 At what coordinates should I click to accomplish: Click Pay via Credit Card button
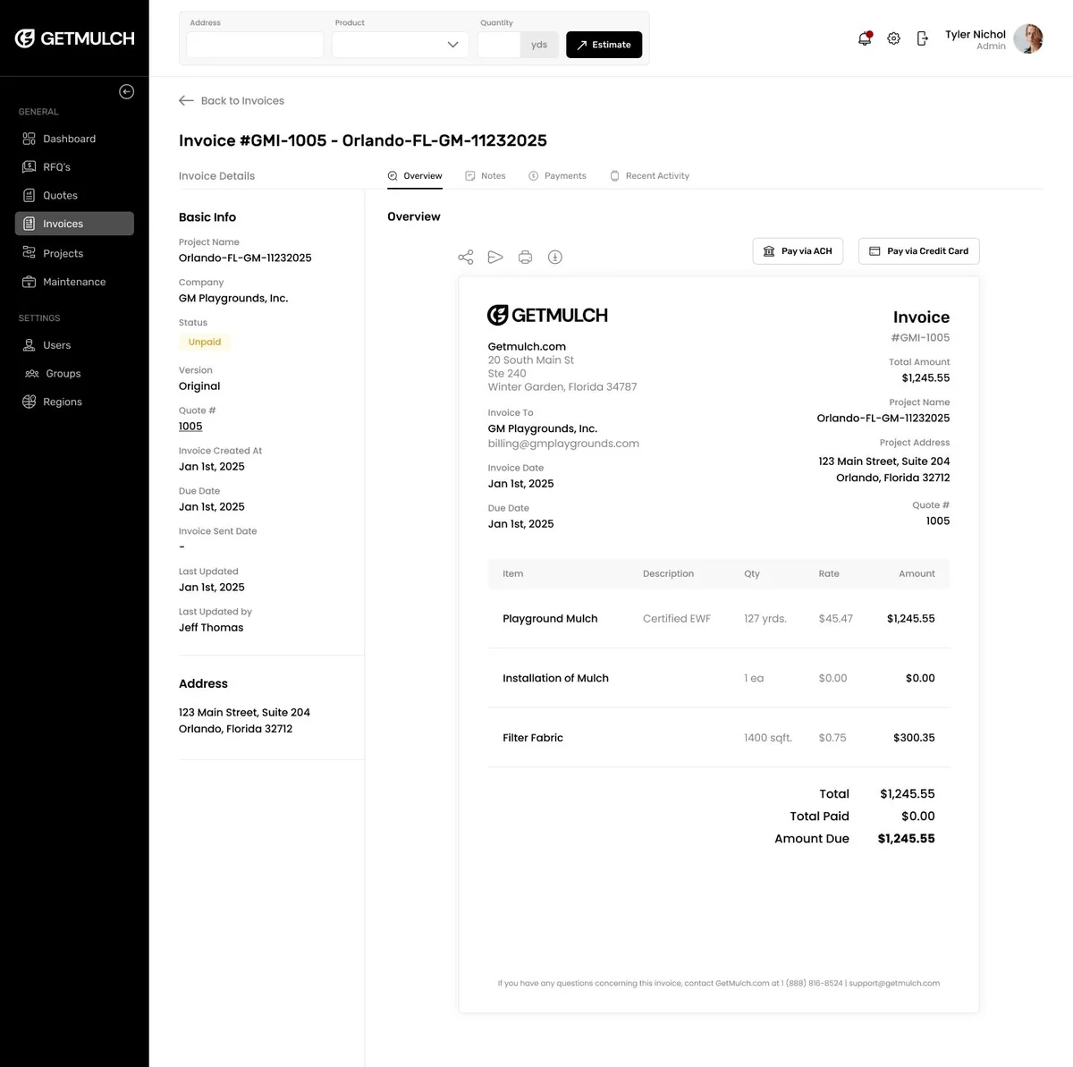(x=919, y=251)
